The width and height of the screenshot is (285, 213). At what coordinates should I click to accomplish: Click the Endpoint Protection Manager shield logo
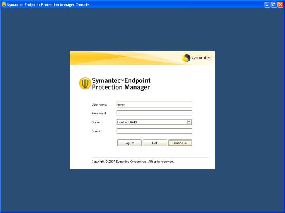tap(85, 83)
